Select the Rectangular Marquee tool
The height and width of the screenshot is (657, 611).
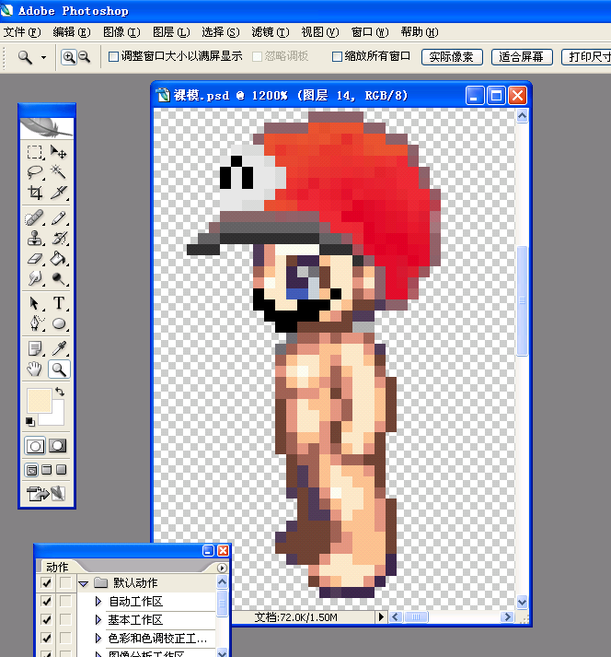[35, 152]
